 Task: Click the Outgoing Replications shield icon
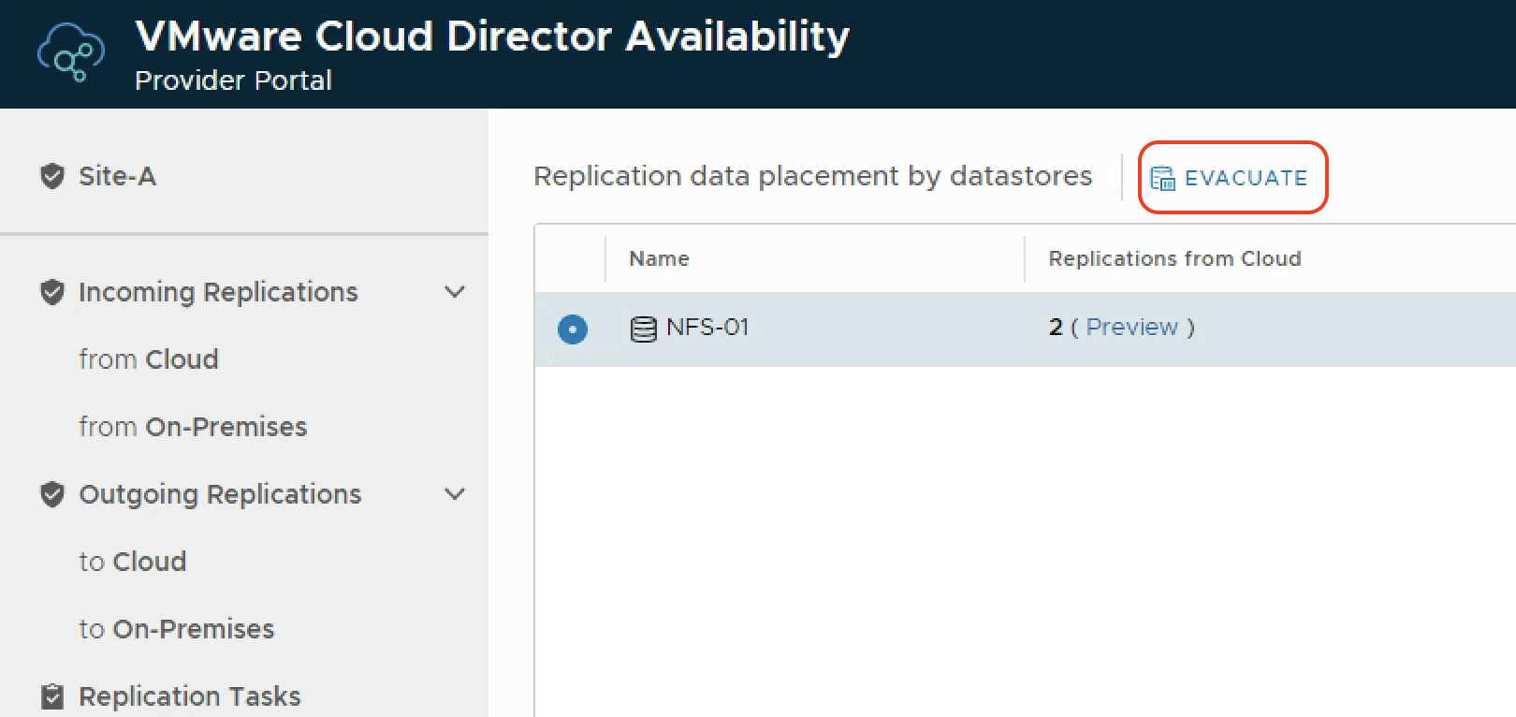coord(52,494)
